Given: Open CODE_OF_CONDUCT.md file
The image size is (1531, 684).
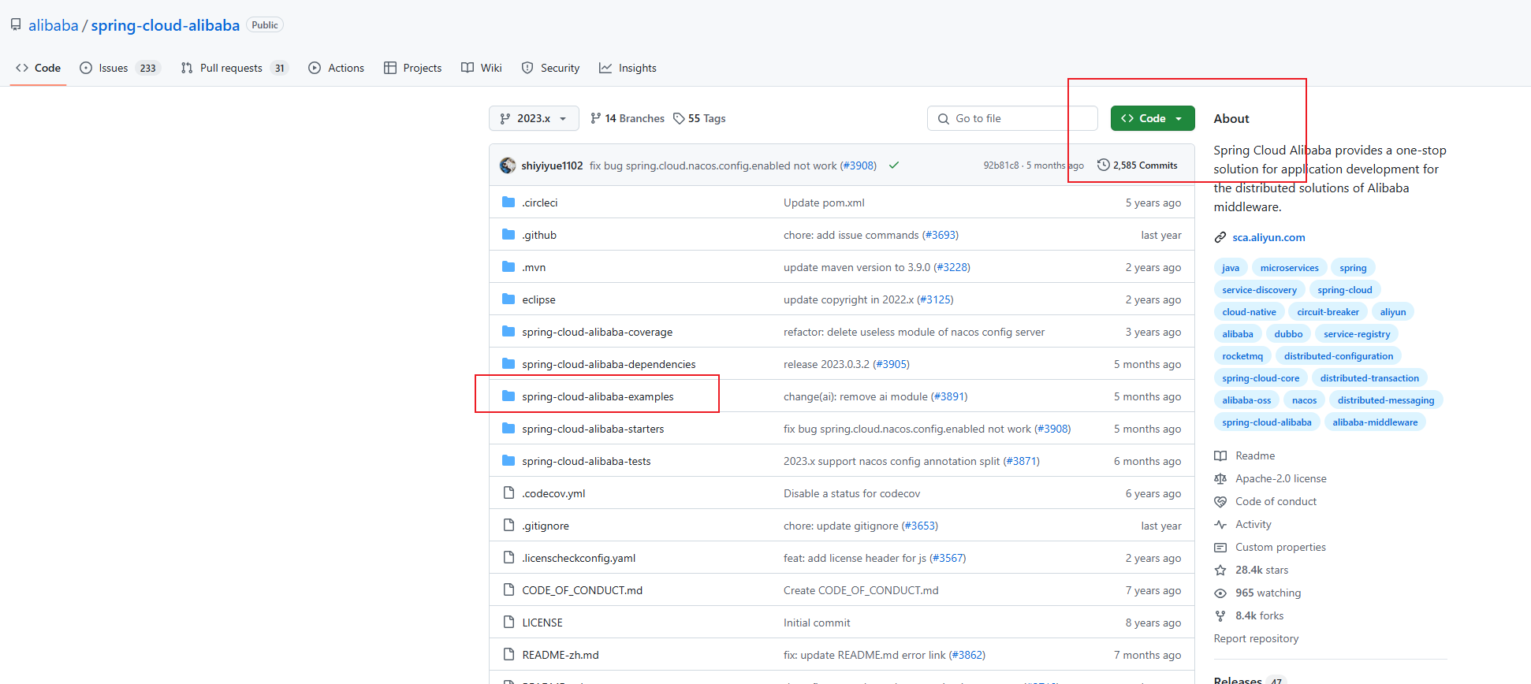Looking at the screenshot, I should [x=582, y=590].
